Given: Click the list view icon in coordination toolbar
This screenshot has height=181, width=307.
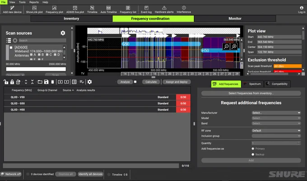Looking at the screenshot, I should pos(74,82).
